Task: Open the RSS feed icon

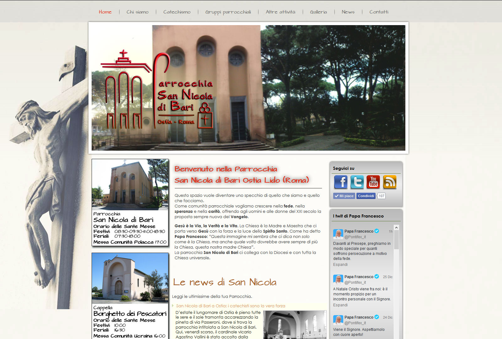Action: click(x=390, y=182)
